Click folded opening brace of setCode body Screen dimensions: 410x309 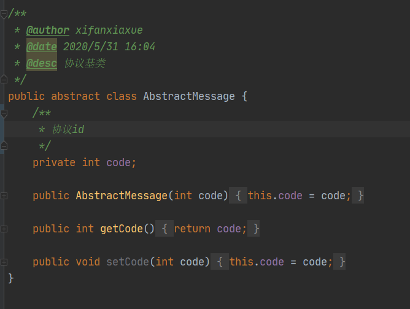[x=219, y=262]
